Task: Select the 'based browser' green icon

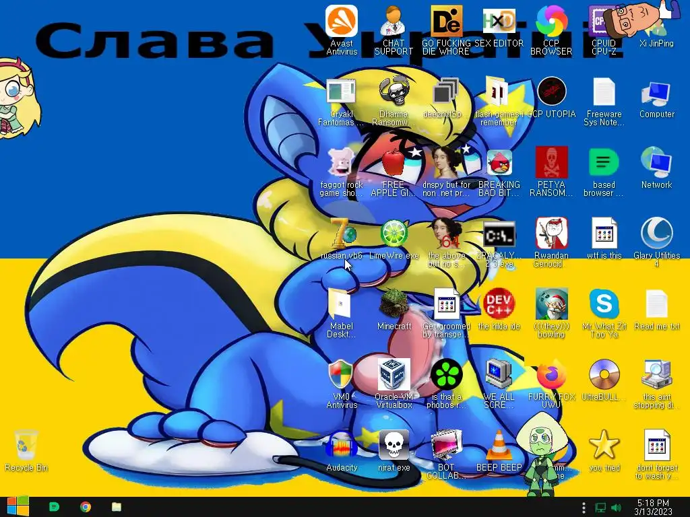Action: pos(604,172)
